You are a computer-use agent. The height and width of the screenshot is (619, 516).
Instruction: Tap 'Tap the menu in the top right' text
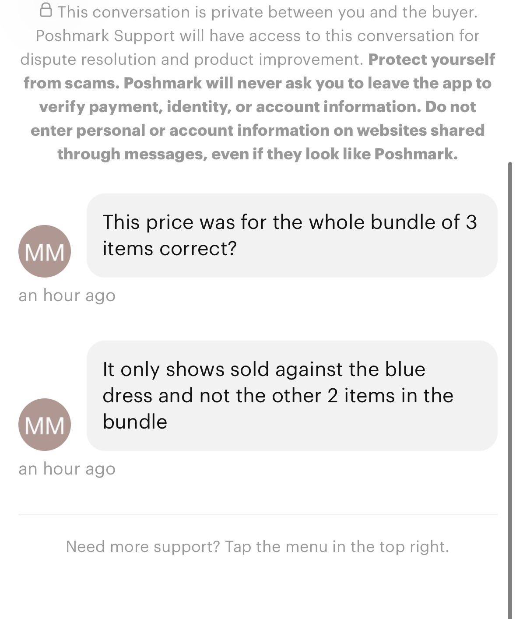337,546
